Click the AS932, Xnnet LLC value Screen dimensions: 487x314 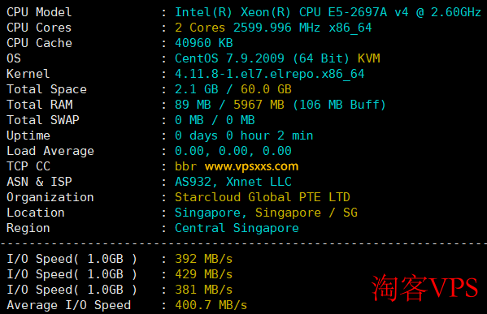point(233,182)
